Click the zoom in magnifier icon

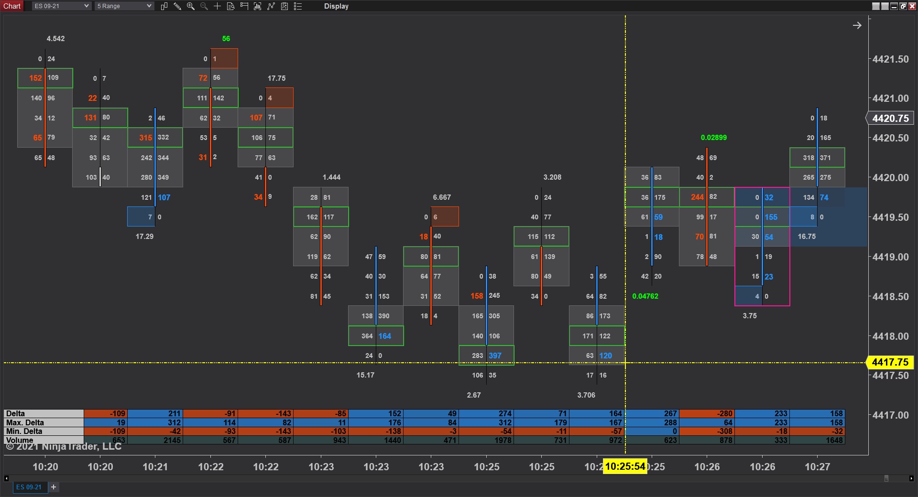click(x=191, y=6)
